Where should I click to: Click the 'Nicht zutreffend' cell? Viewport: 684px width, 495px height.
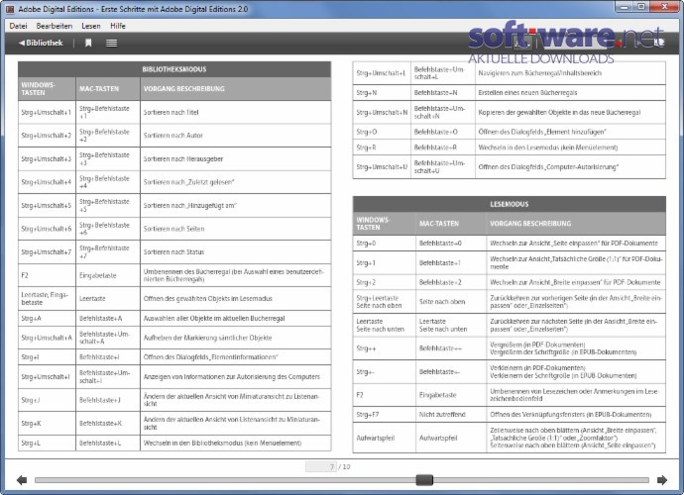tap(451, 415)
